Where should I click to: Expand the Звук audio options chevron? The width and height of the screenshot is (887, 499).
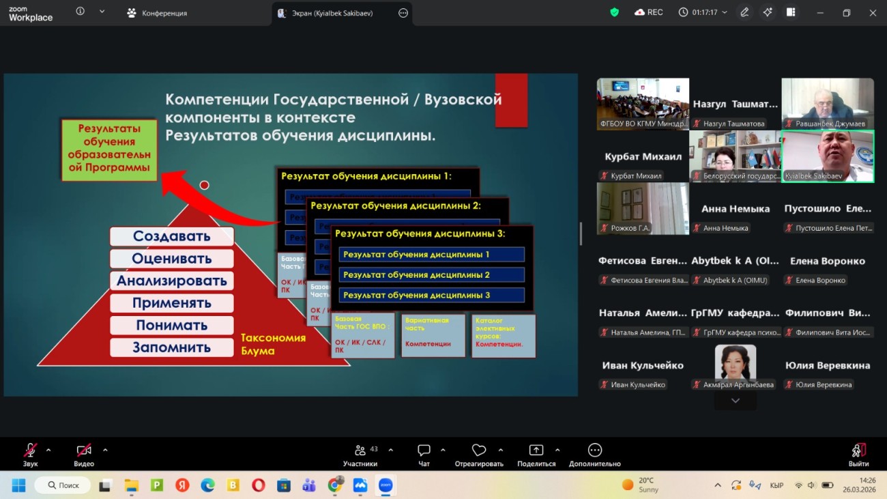coord(47,451)
